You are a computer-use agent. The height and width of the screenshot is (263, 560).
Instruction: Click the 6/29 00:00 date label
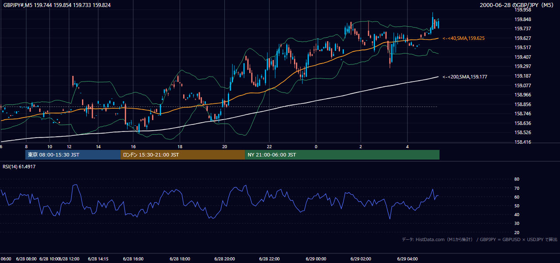(x=316, y=259)
